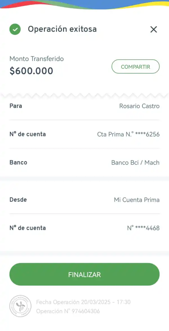Close the transfer receipt with the X
The image size is (169, 331).
pyautogui.click(x=154, y=29)
